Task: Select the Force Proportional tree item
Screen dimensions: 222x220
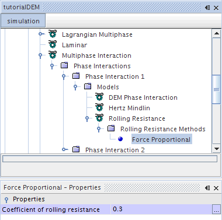Action: coord(162,139)
